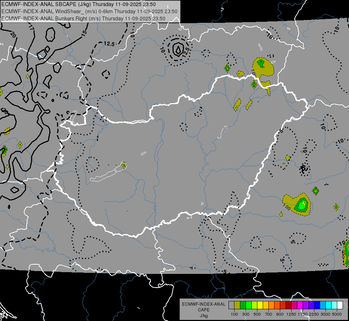Click the white swatch in the CAPE legend
The image size is (349, 321).
pyautogui.click(x=340, y=305)
